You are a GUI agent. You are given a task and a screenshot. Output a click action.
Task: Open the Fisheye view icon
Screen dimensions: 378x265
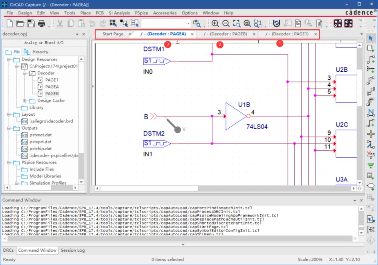(258, 23)
